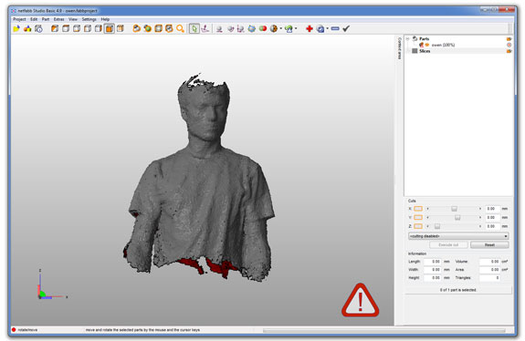This screenshot has height=341, width=525.
Task: Open the Help menu
Action: 105,19
